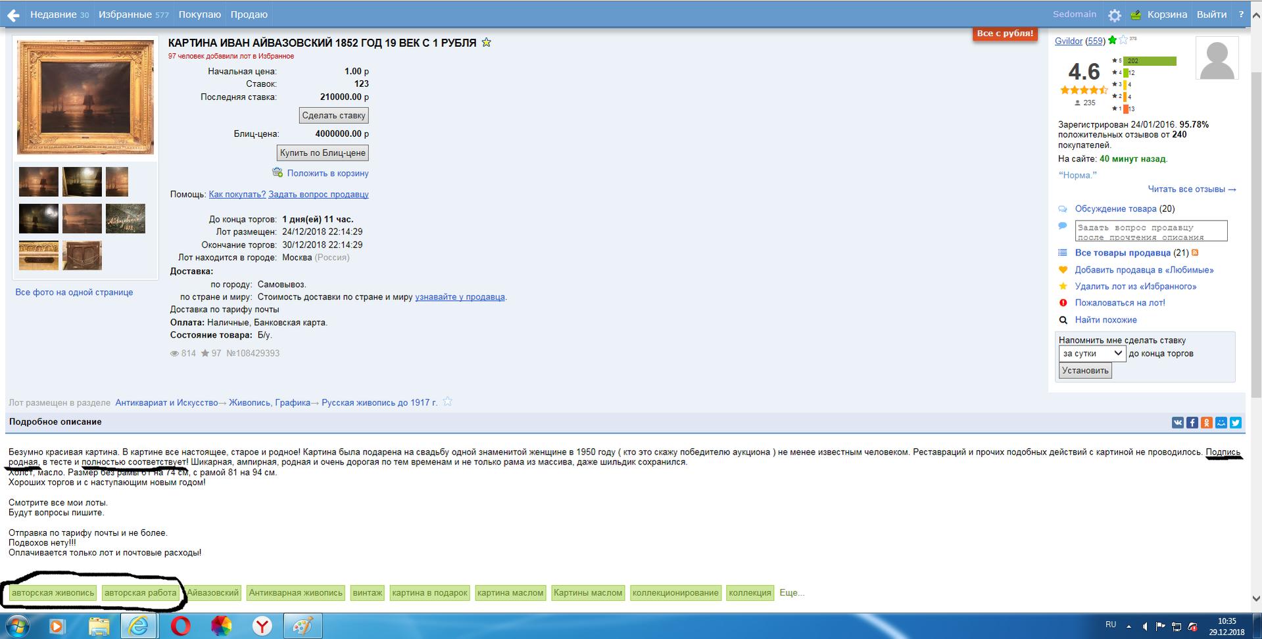Open the Избранные menu item

tap(133, 14)
